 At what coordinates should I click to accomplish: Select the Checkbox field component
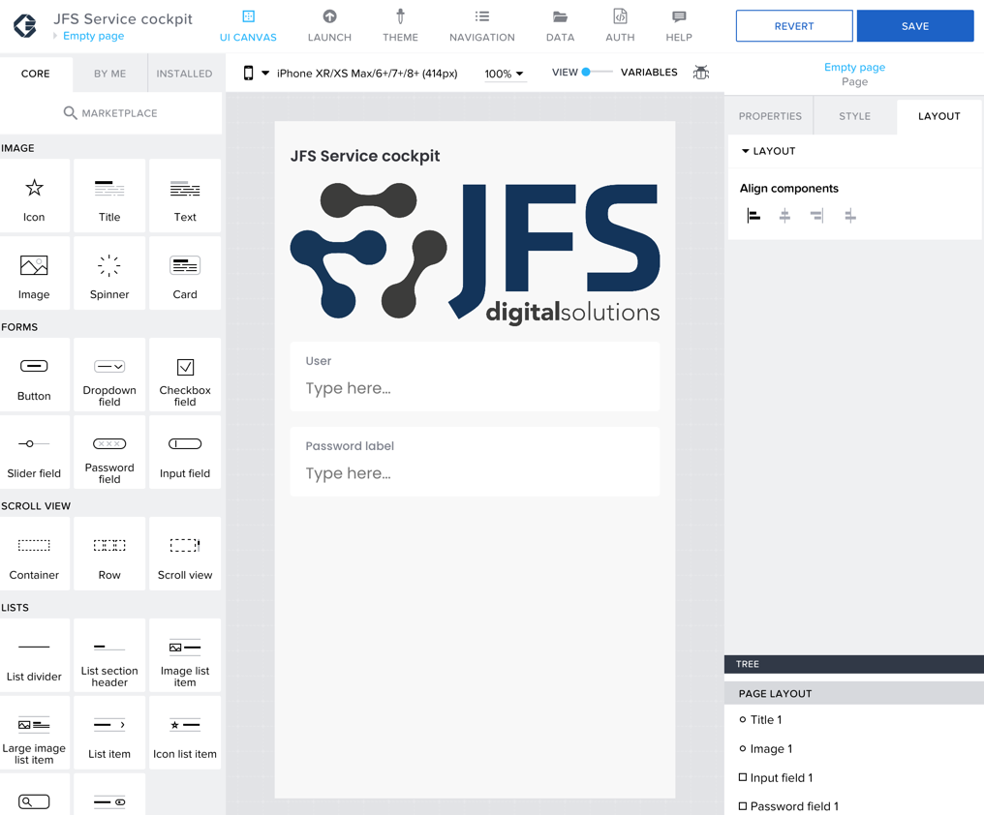(185, 376)
